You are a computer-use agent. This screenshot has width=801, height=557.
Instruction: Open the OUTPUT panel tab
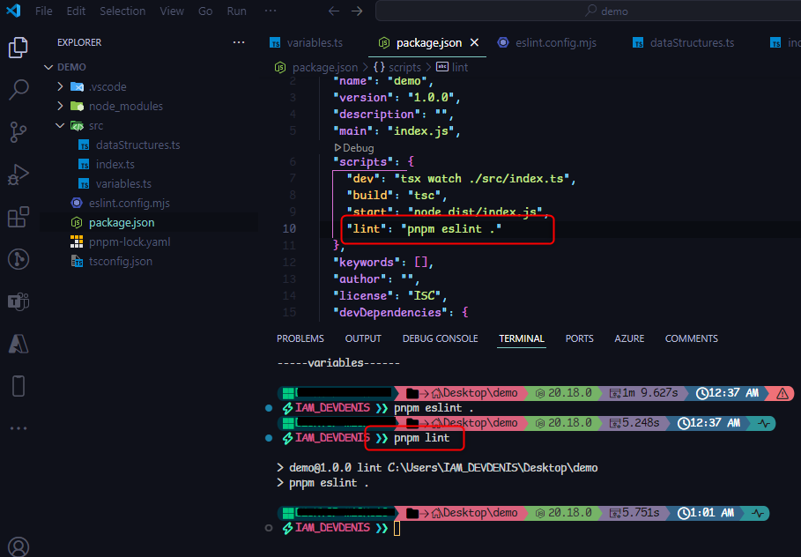tap(363, 338)
